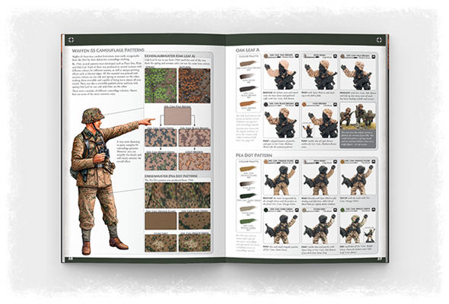Click the Stone Grey paint stroke in Pea Dot palette
The width and height of the screenshot is (449, 304).
(248, 209)
